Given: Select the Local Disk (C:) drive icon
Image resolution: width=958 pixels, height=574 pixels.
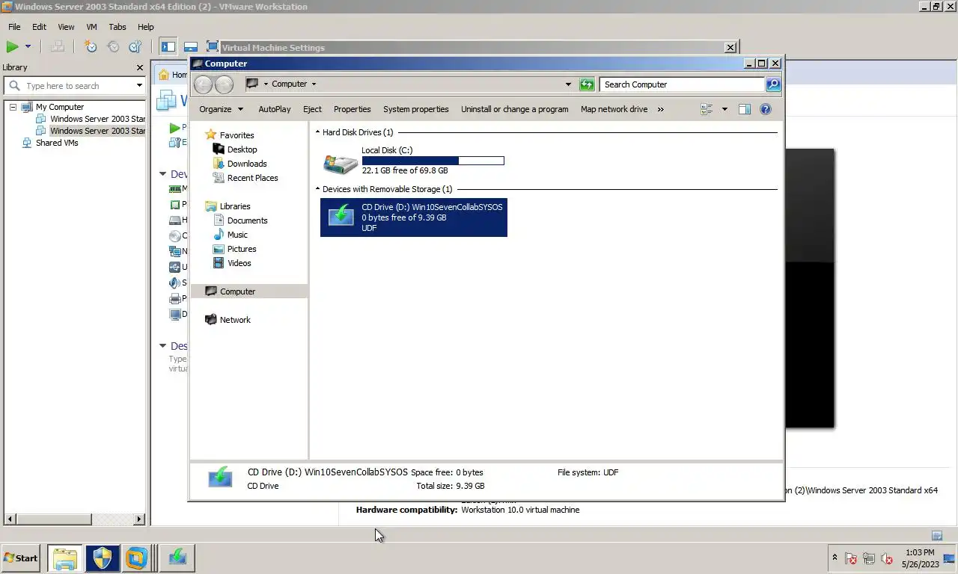Looking at the screenshot, I should point(341,164).
